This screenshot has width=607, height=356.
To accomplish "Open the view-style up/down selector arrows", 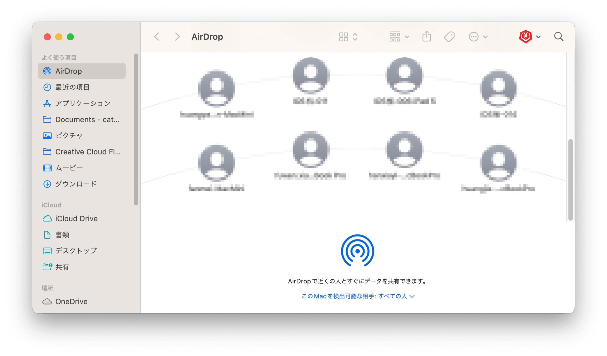I will 355,37.
